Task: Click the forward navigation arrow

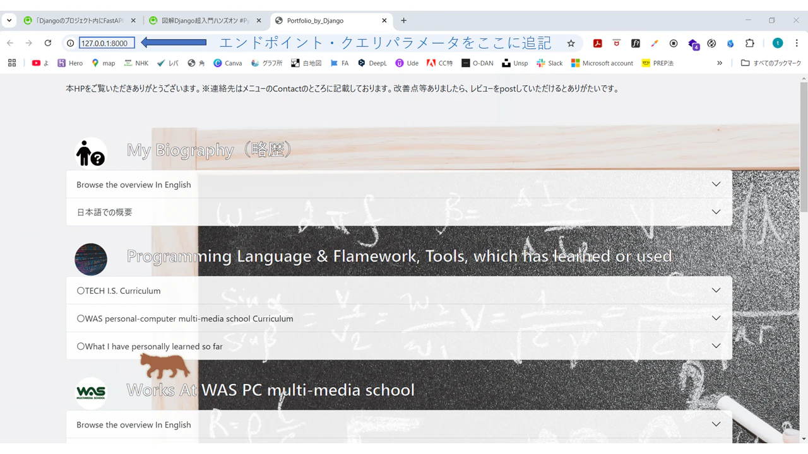Action: click(29, 43)
